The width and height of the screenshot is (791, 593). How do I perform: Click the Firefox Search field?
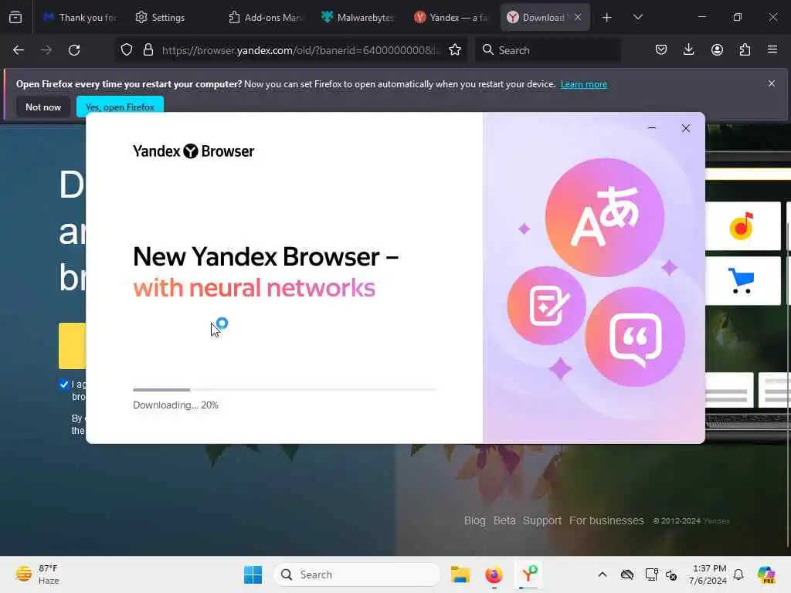[x=548, y=50]
